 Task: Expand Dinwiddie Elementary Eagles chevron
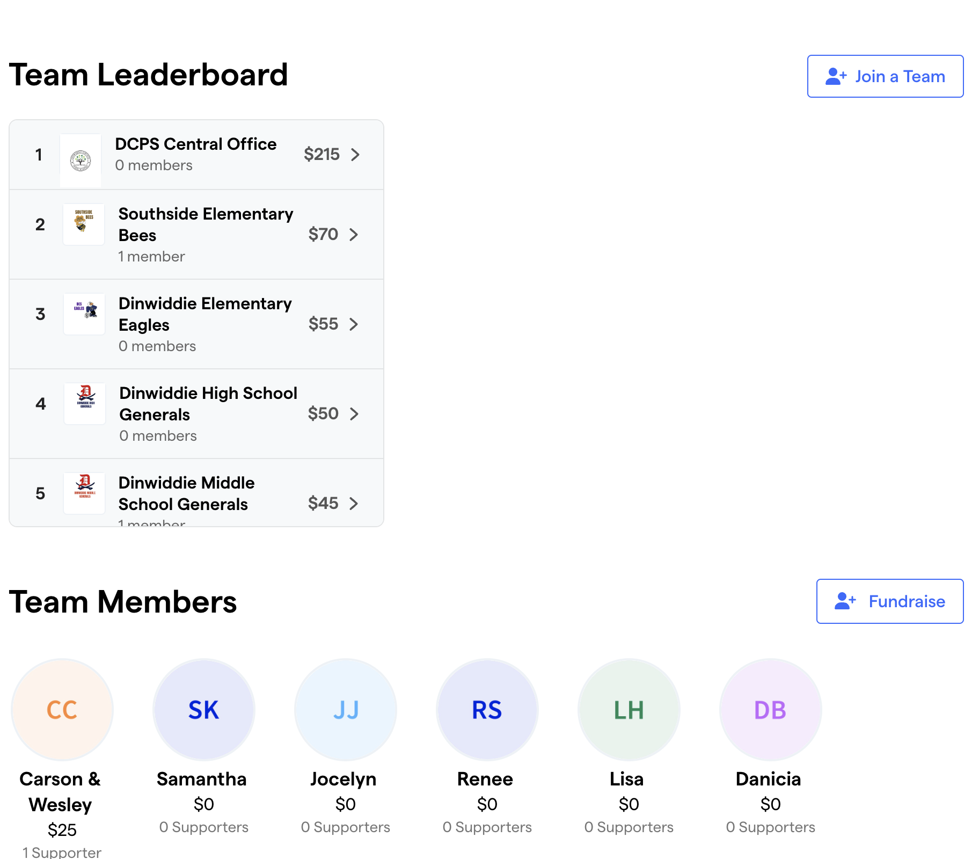pos(354,324)
